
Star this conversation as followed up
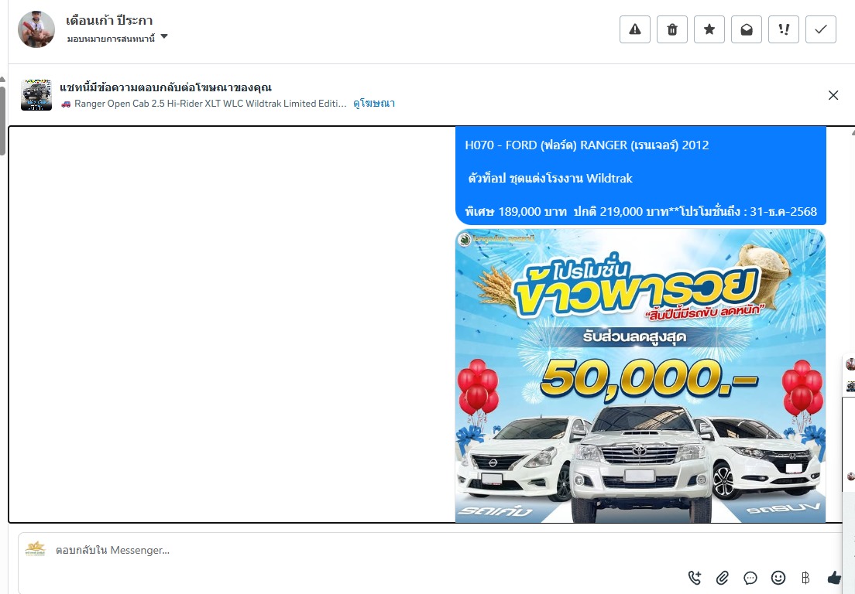tap(709, 29)
